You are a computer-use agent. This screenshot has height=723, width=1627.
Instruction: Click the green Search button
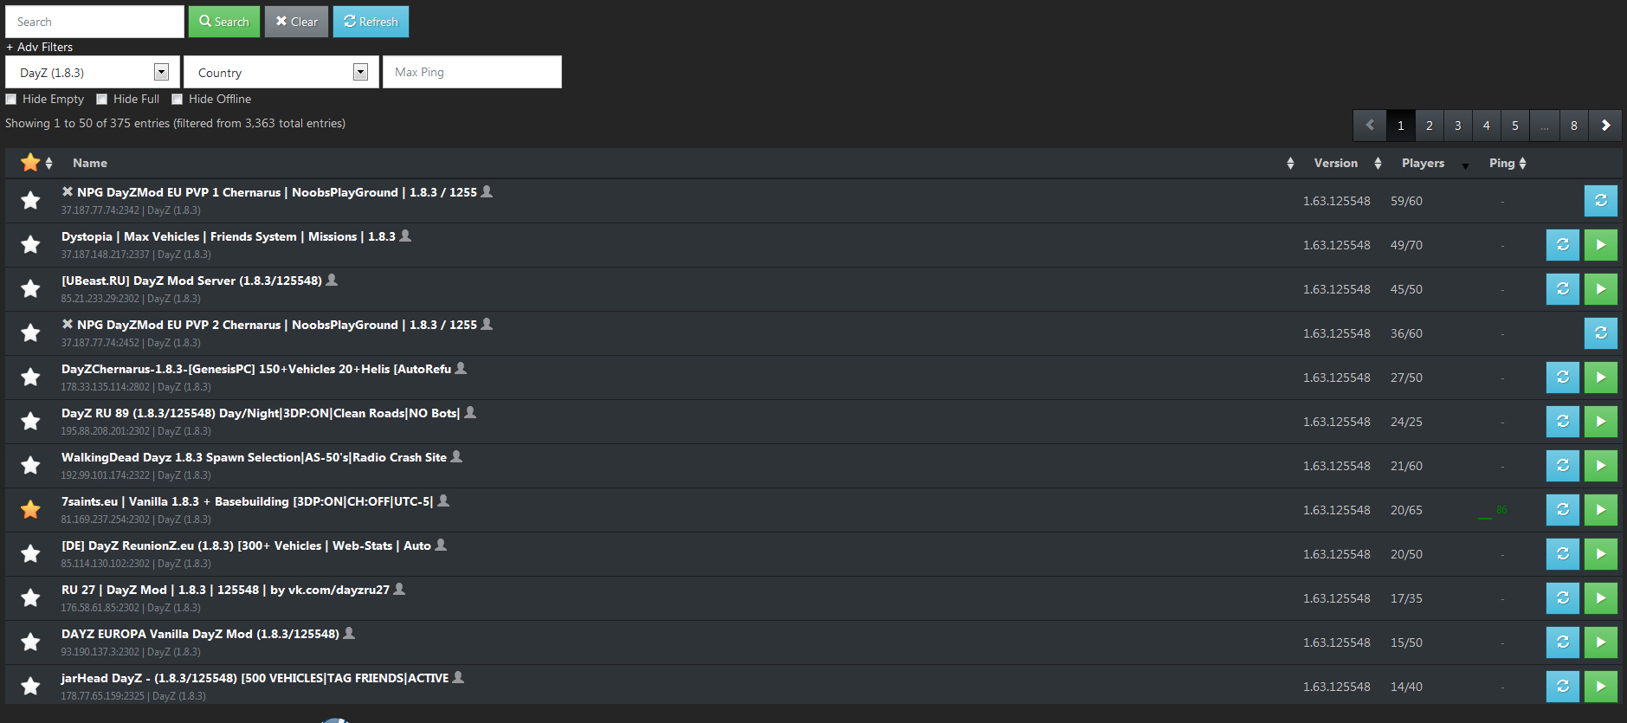(224, 22)
